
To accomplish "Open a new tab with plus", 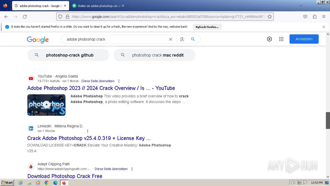I will (133, 6).
